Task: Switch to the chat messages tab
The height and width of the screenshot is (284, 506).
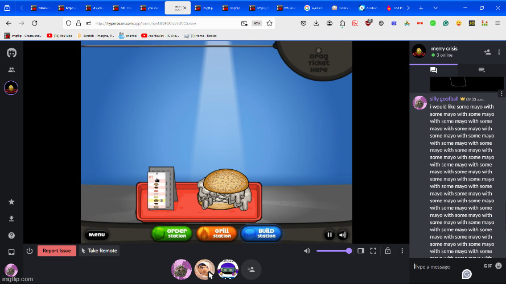Action: pyautogui.click(x=434, y=70)
